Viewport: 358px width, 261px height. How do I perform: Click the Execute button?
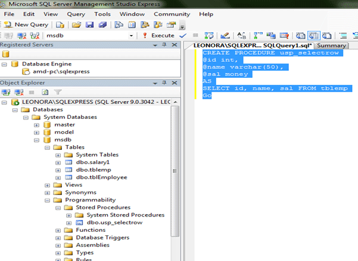click(158, 36)
